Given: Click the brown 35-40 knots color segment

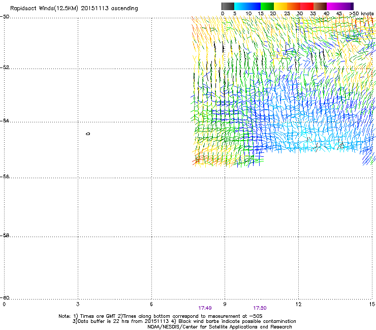Looking at the screenshot, I should [320, 6].
